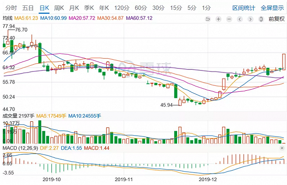Viewport: 287px width, 185px height.
Task: Show the 年K yearly chart
Action: pos(104,8)
